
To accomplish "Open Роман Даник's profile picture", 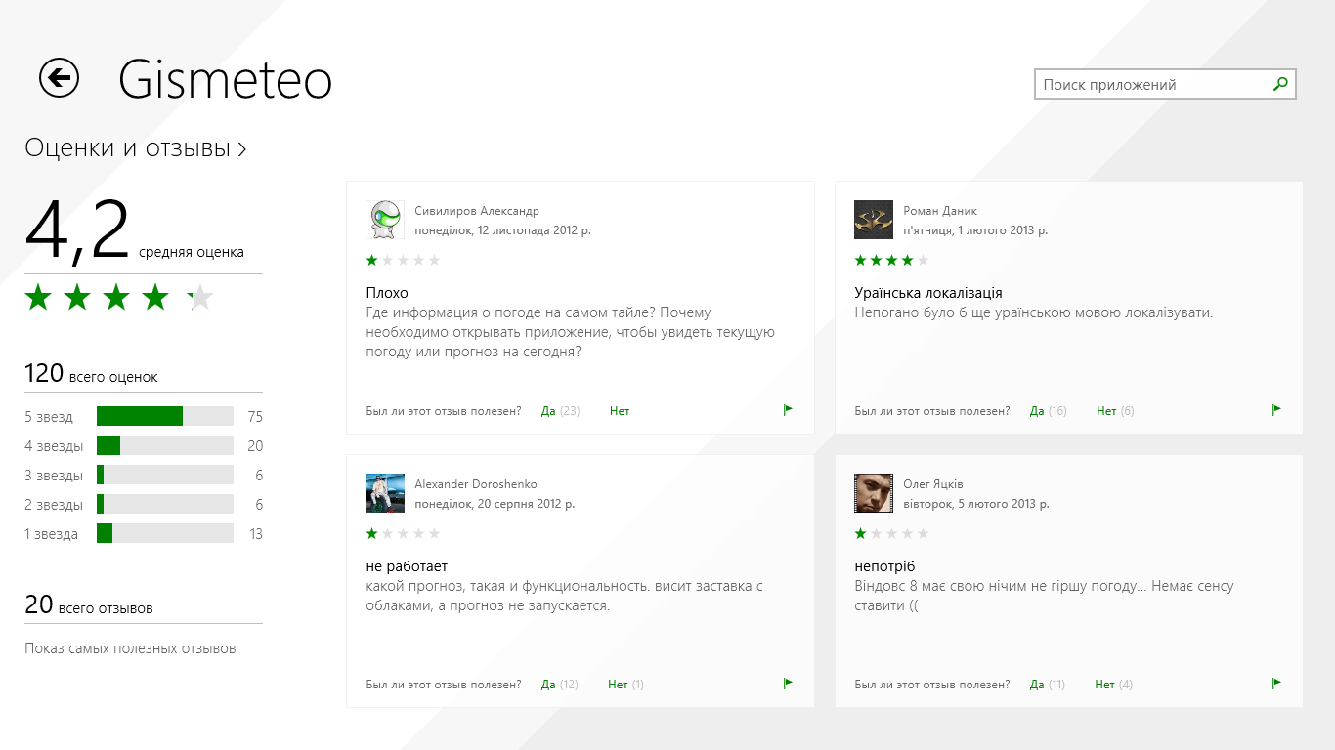I will pos(874,220).
